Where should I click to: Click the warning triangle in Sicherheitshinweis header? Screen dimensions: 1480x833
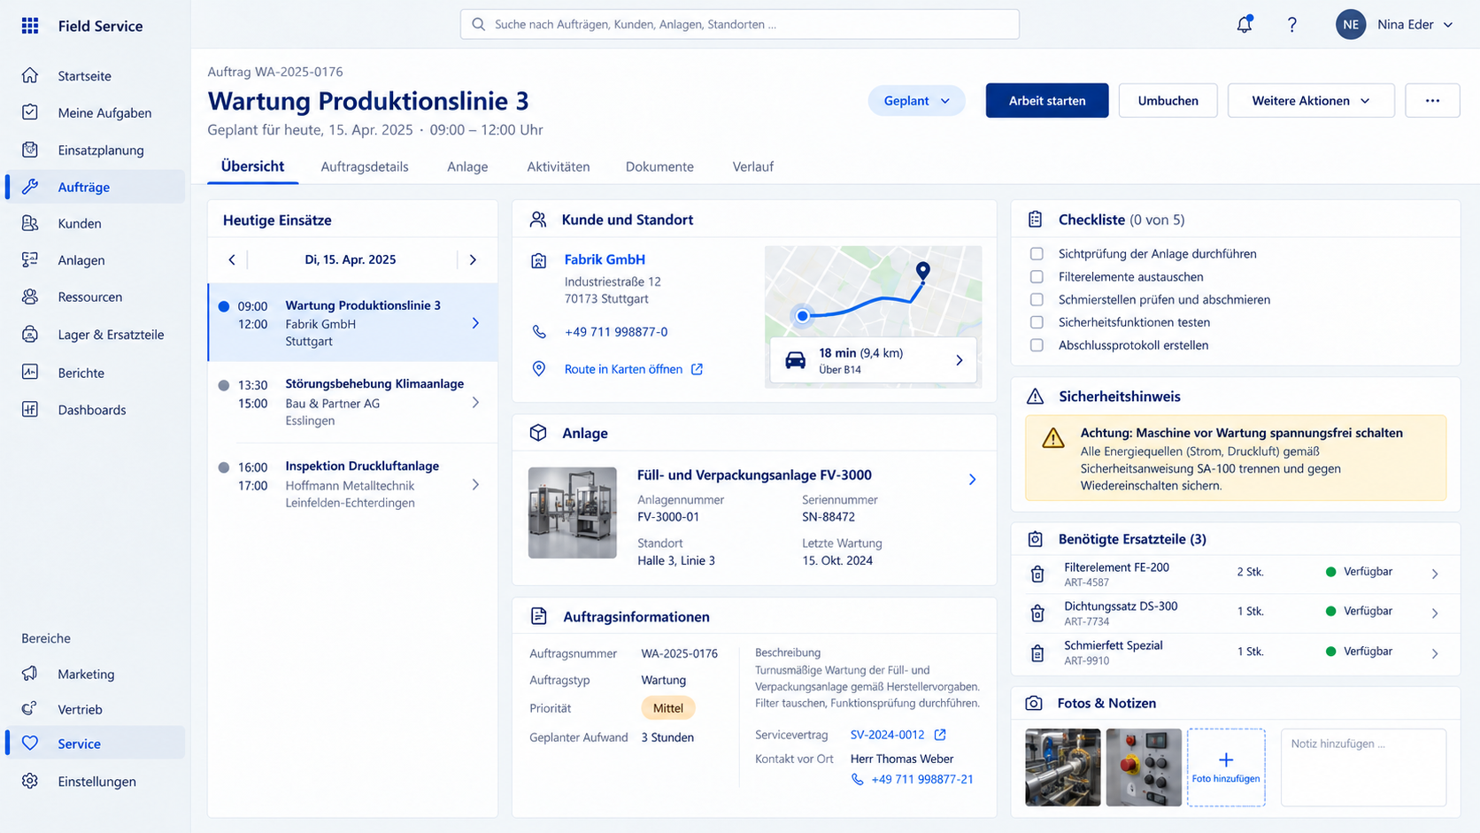[x=1035, y=397]
